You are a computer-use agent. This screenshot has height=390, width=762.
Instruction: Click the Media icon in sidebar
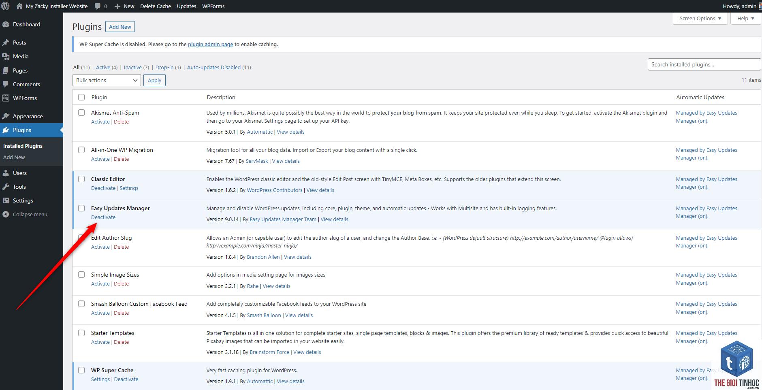pos(6,56)
